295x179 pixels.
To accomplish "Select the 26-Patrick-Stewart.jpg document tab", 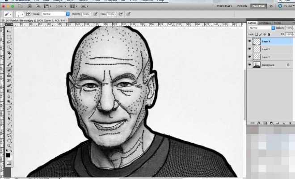I will (x=34, y=20).
